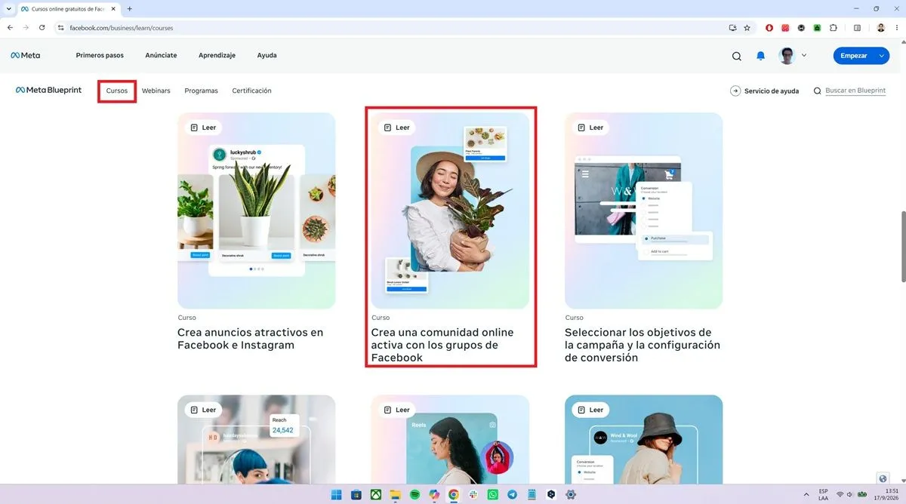Open the search magnifier in Meta header
Image resolution: width=906 pixels, height=504 pixels.
737,56
